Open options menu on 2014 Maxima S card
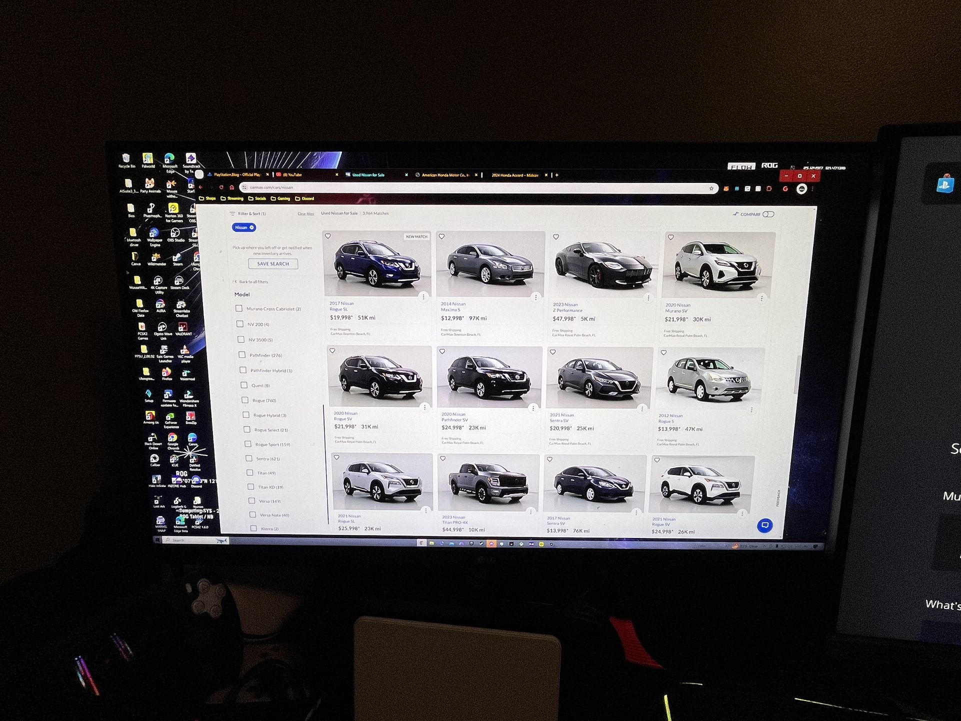This screenshot has width=961, height=721. tap(536, 297)
